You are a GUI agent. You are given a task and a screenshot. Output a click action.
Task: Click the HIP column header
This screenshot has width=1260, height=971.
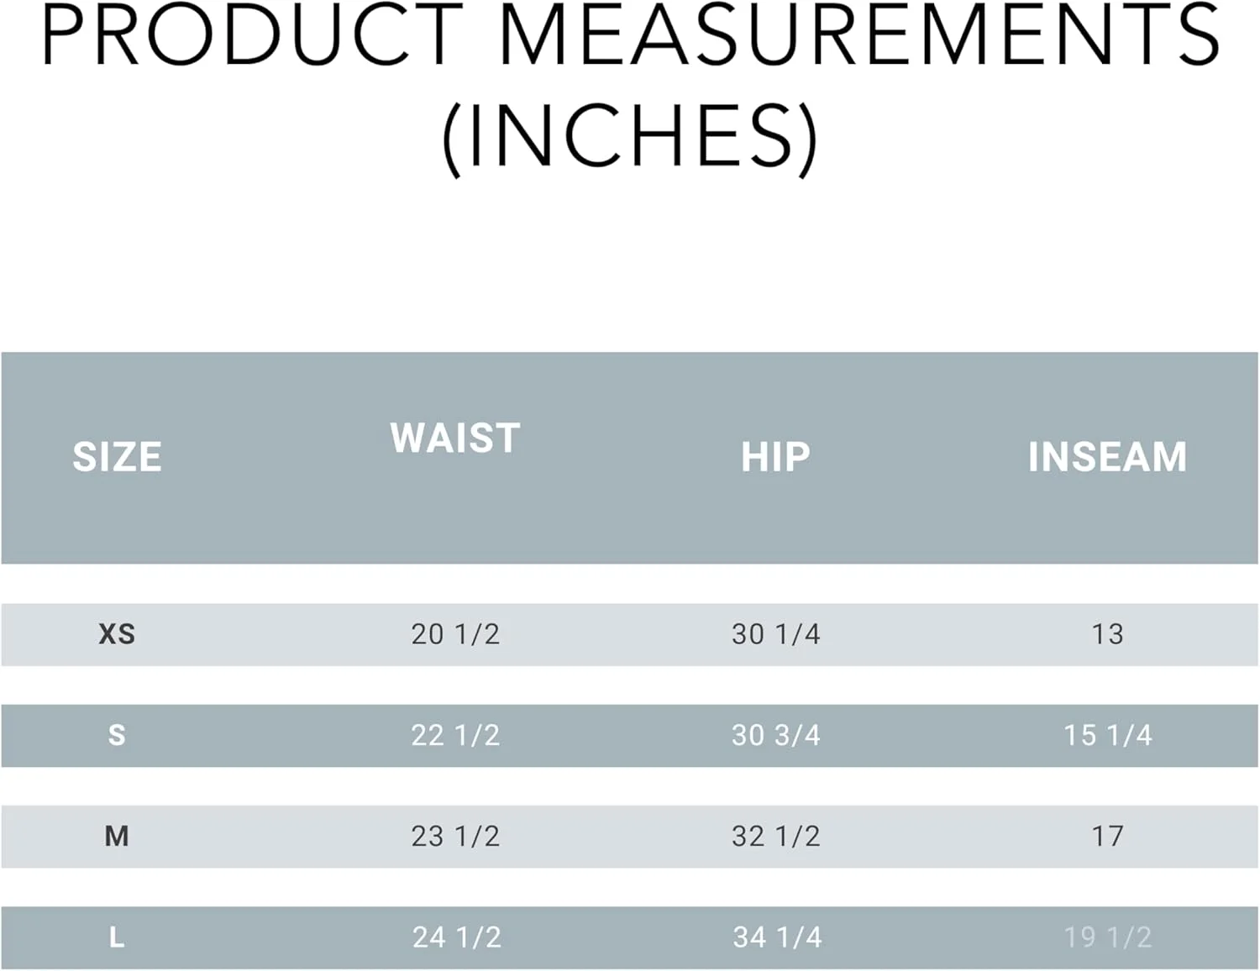click(x=775, y=457)
